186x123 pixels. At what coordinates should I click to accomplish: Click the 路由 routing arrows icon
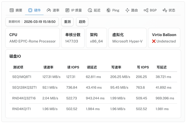(127, 10)
